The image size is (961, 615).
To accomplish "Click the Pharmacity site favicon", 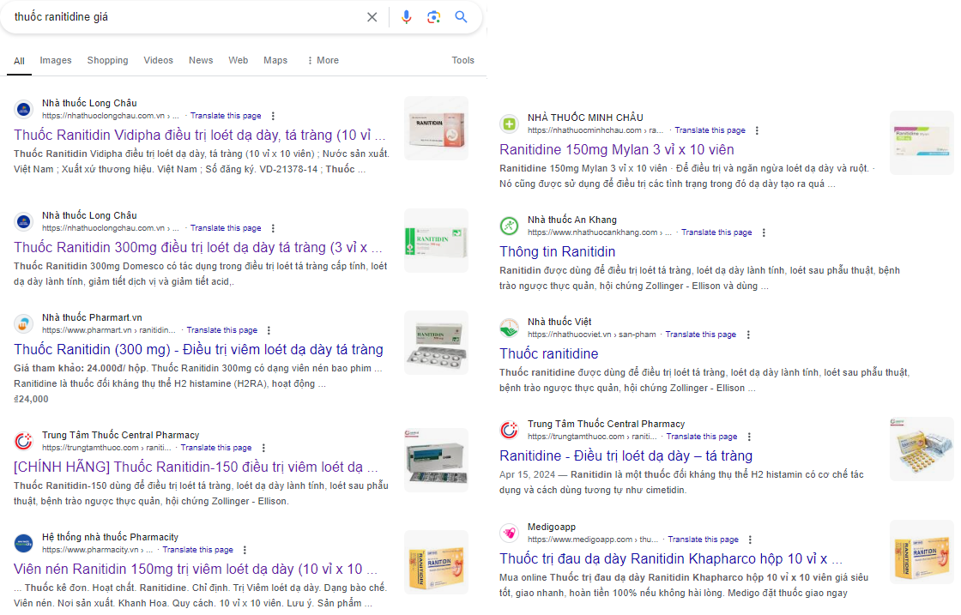I will pos(23,543).
